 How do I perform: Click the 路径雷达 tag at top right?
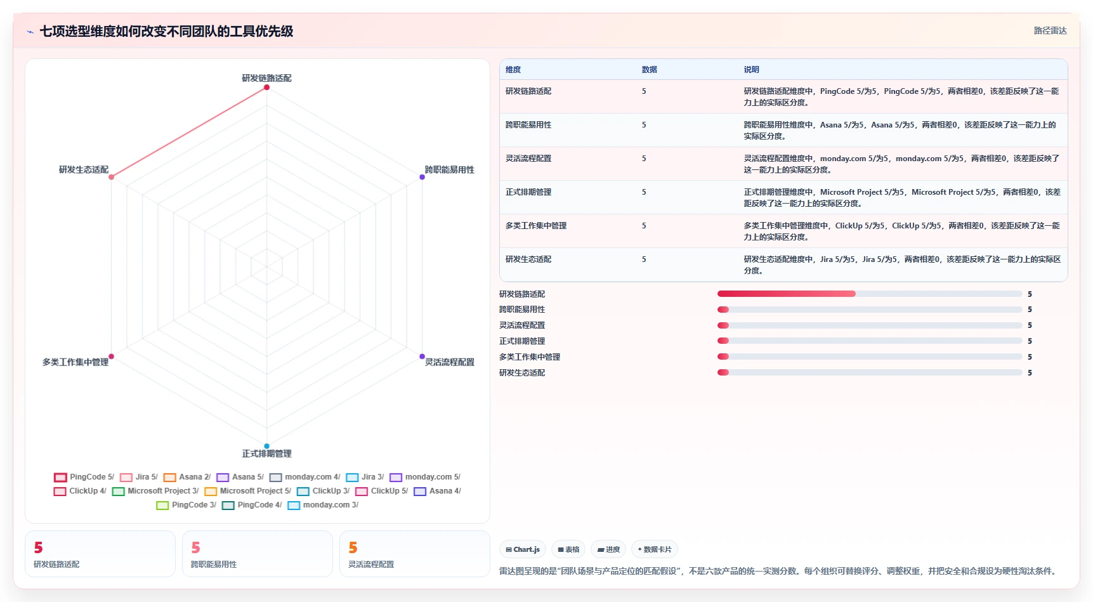point(1050,30)
